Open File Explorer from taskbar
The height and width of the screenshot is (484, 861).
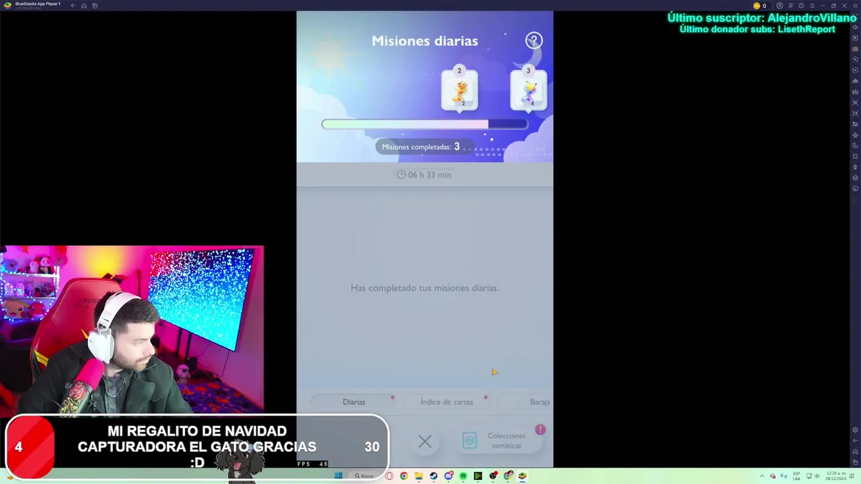[418, 476]
